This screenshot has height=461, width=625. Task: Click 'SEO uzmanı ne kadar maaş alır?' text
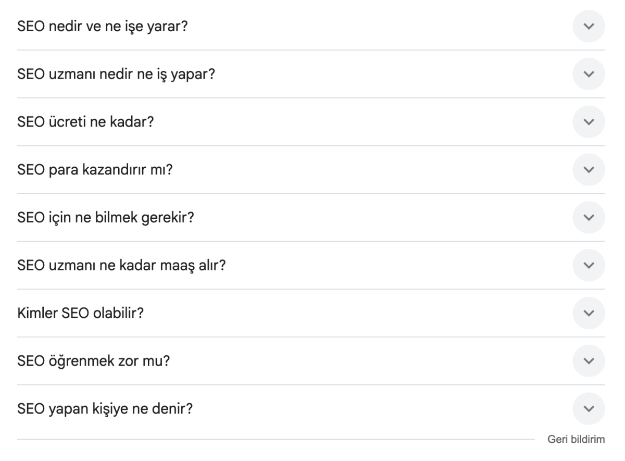pyautogui.click(x=121, y=266)
